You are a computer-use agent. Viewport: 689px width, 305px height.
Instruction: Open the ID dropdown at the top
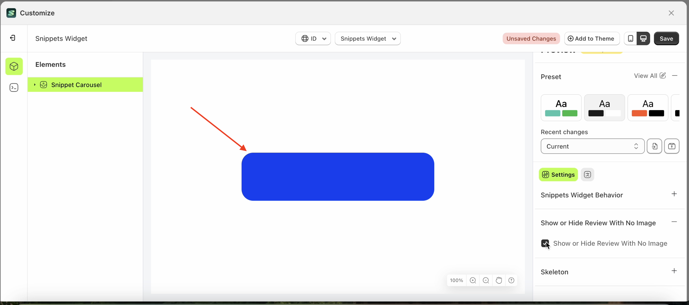[313, 38]
